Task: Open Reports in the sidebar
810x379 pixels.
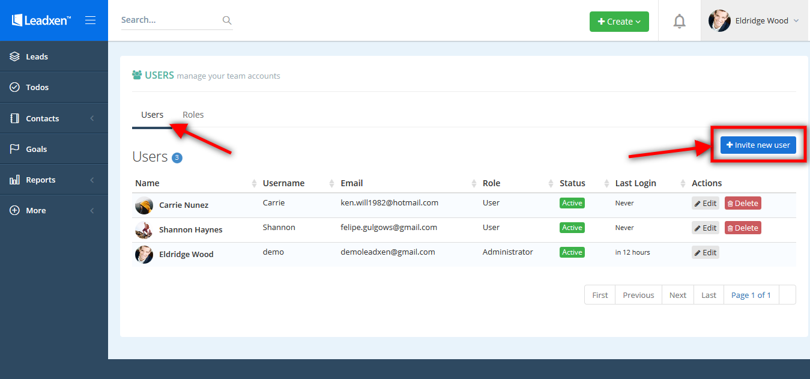Action: [x=54, y=180]
